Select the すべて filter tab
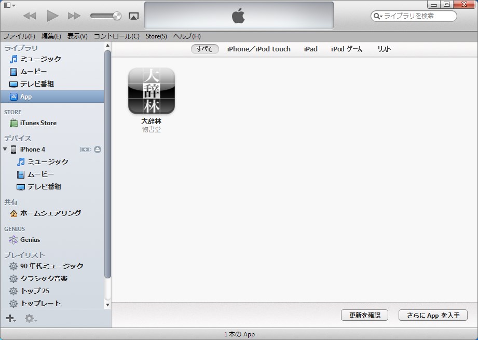Viewport: 478px width, 340px height. 204,49
